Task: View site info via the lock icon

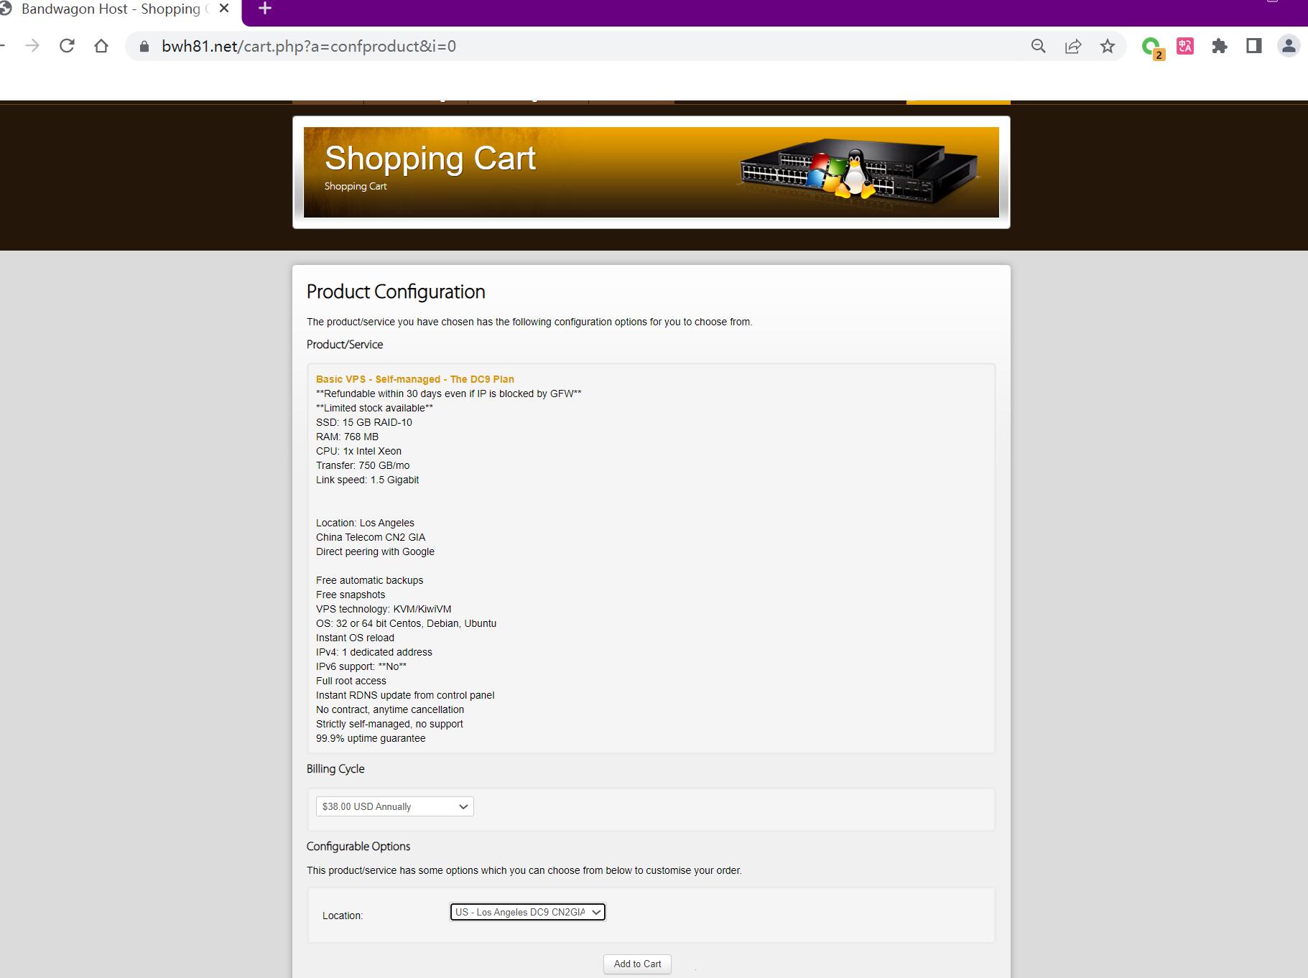Action: point(144,47)
